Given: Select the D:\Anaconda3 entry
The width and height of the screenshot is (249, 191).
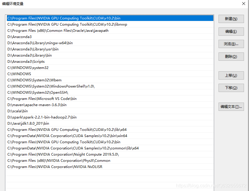Looking at the screenshot, I should [x=110, y=37].
